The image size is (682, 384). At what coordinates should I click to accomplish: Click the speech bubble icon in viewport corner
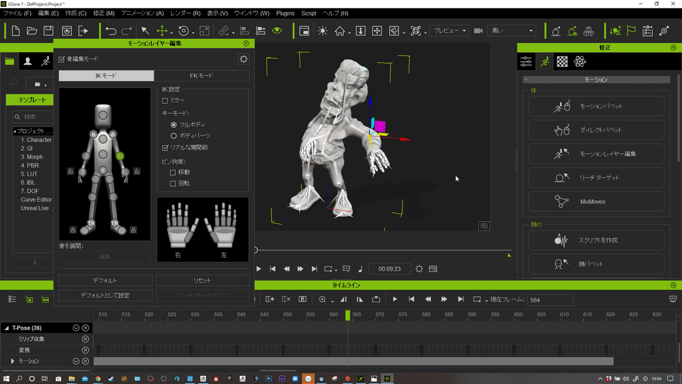pyautogui.click(x=484, y=226)
